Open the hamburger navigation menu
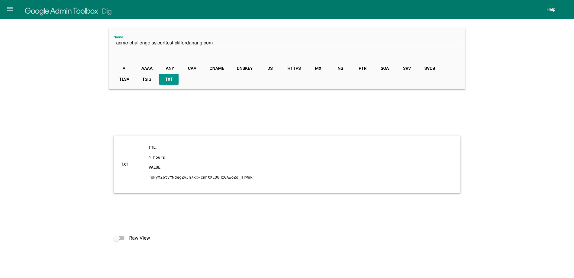The height and width of the screenshot is (278, 574). point(10,9)
